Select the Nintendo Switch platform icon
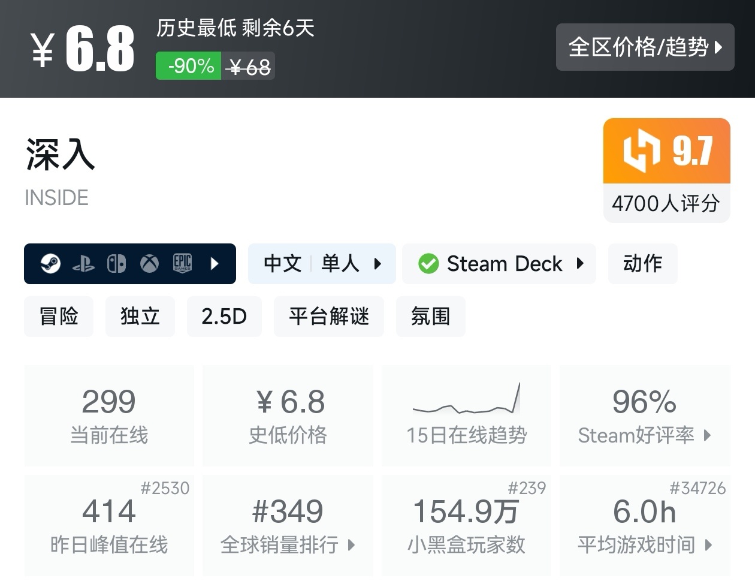755x581 pixels. pos(117,263)
